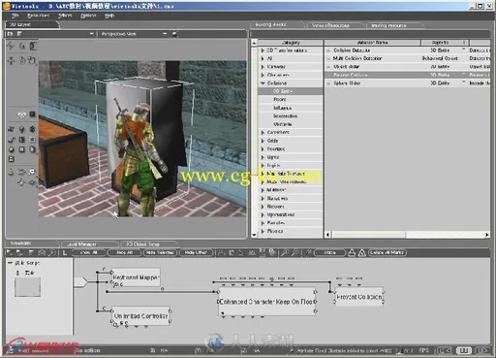Select the Intersection subcategory under Collisions
496x358 pixels.
coord(285,116)
